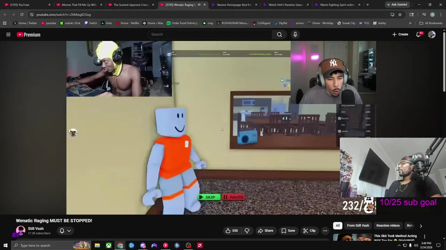The image size is (446, 250).
Task: Go to YouTube Premium home logo
Action: [29, 34]
